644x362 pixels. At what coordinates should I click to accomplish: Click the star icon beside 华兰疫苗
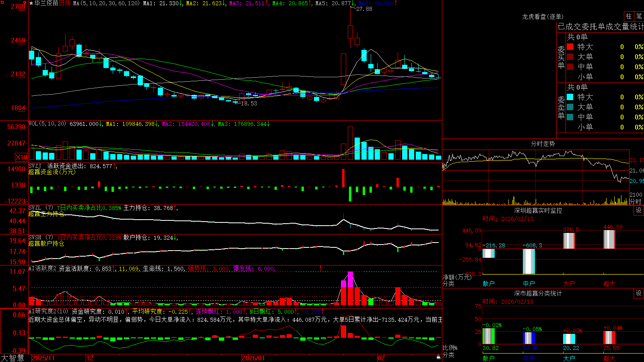click(31, 3)
